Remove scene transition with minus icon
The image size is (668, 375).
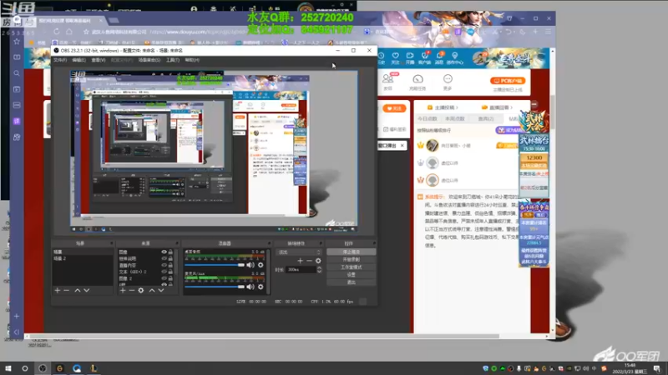309,261
